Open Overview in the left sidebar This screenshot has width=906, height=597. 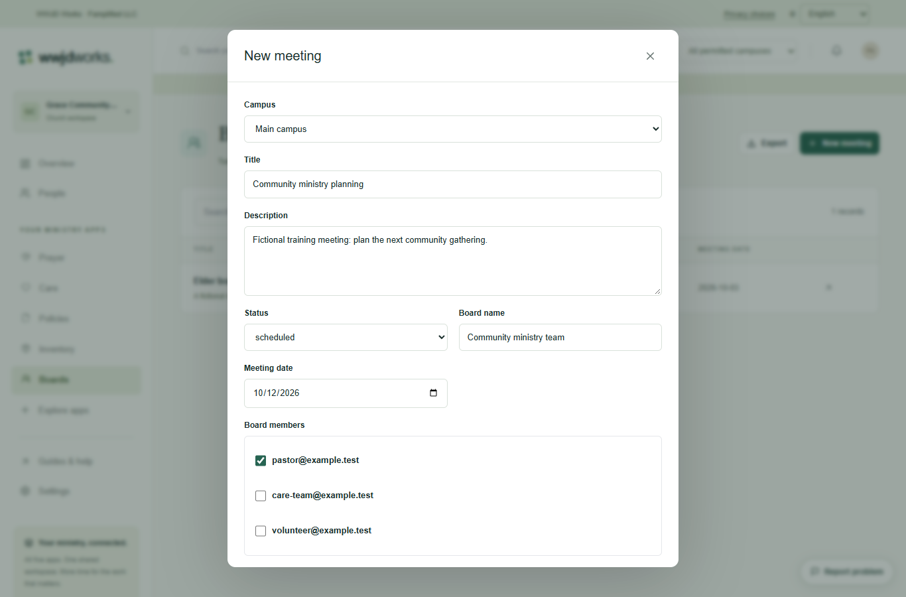click(76, 163)
